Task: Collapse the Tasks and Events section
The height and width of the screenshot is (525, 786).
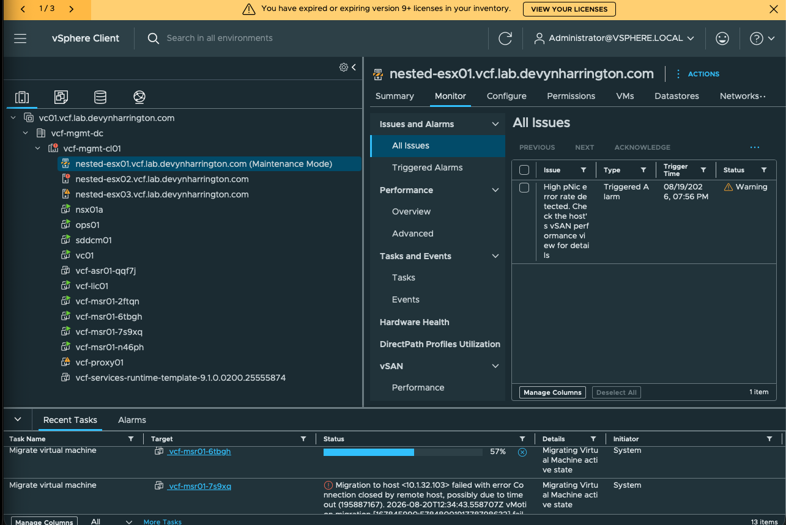Action: pyautogui.click(x=495, y=256)
